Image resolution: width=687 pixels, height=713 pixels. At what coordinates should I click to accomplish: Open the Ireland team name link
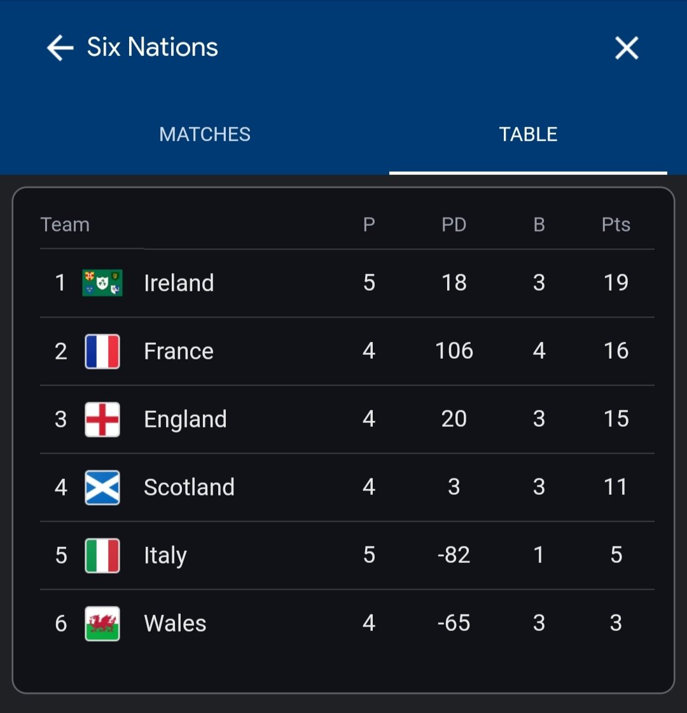coord(179,283)
